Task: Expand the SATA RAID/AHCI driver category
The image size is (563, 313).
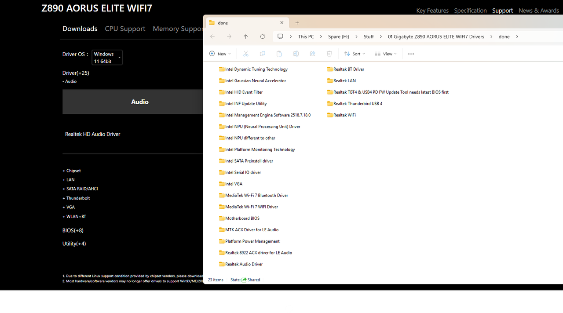Action: pyautogui.click(x=80, y=189)
